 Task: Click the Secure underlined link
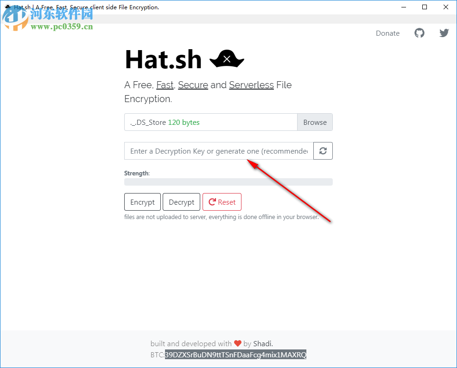point(193,85)
